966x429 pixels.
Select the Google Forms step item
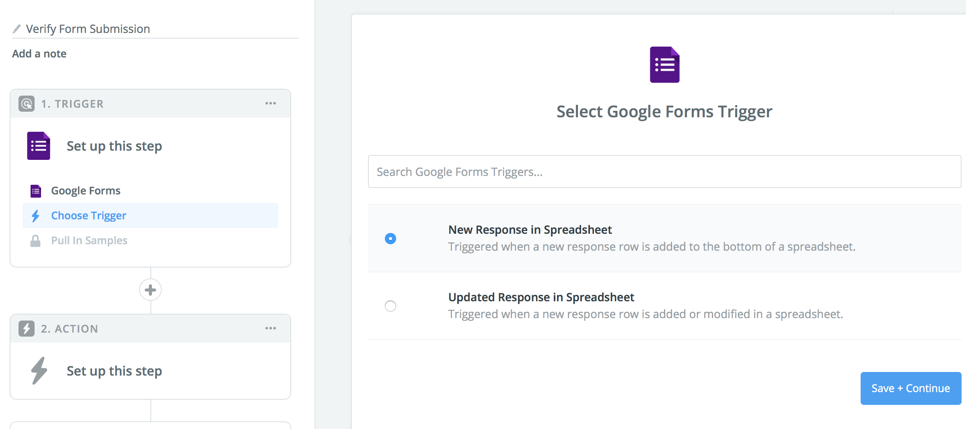click(x=86, y=191)
